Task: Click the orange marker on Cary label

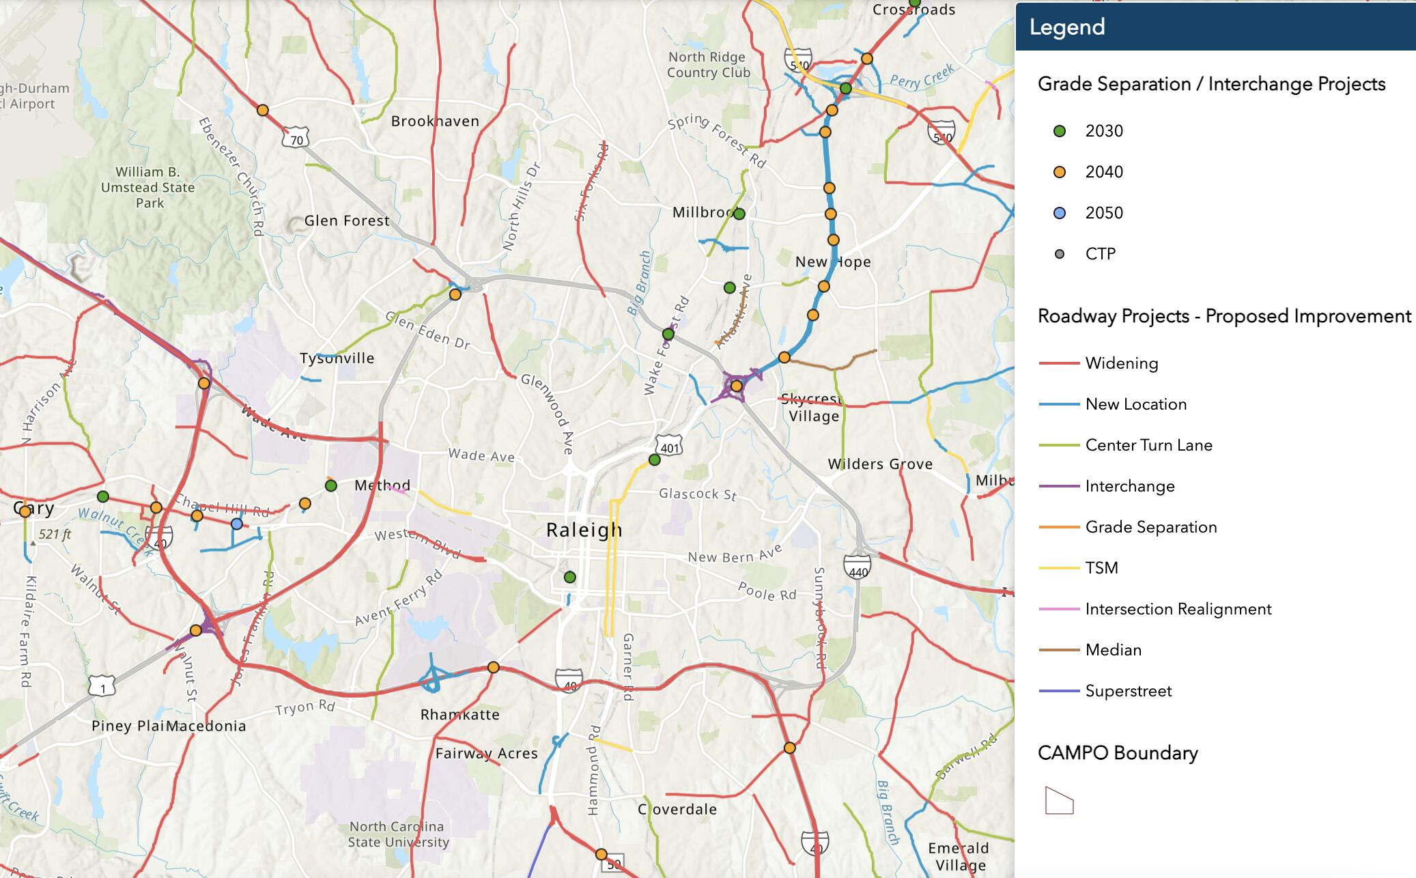Action: pyautogui.click(x=25, y=511)
